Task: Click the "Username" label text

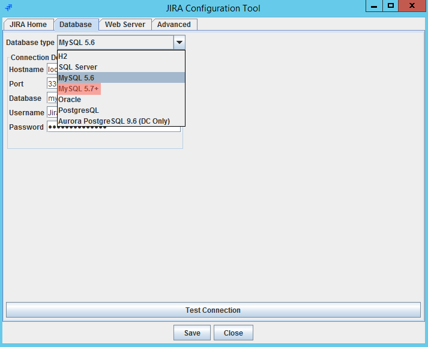Action: pos(26,113)
